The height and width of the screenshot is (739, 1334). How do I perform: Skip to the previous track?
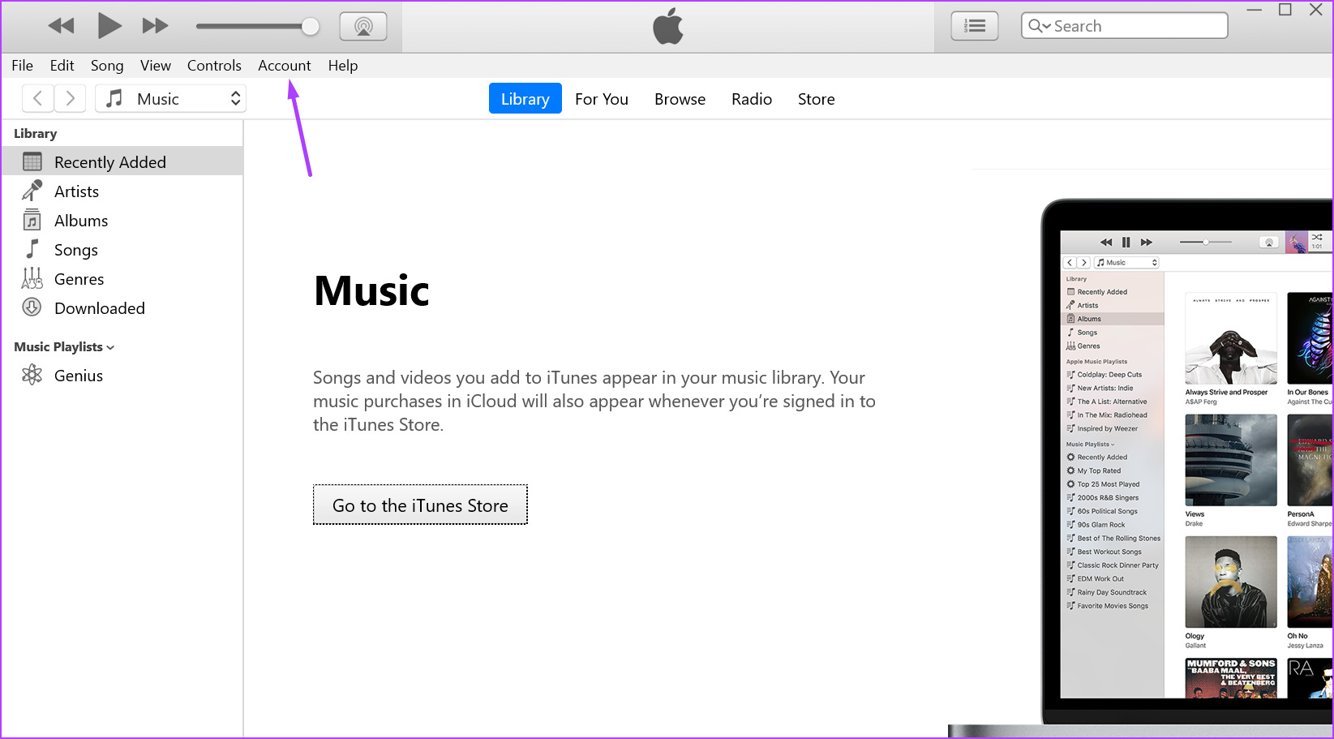click(x=61, y=26)
